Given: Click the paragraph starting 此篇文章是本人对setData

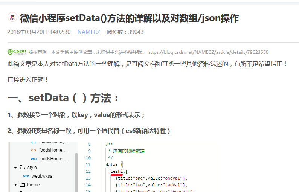Looking at the screenshot, I should (x=147, y=64).
